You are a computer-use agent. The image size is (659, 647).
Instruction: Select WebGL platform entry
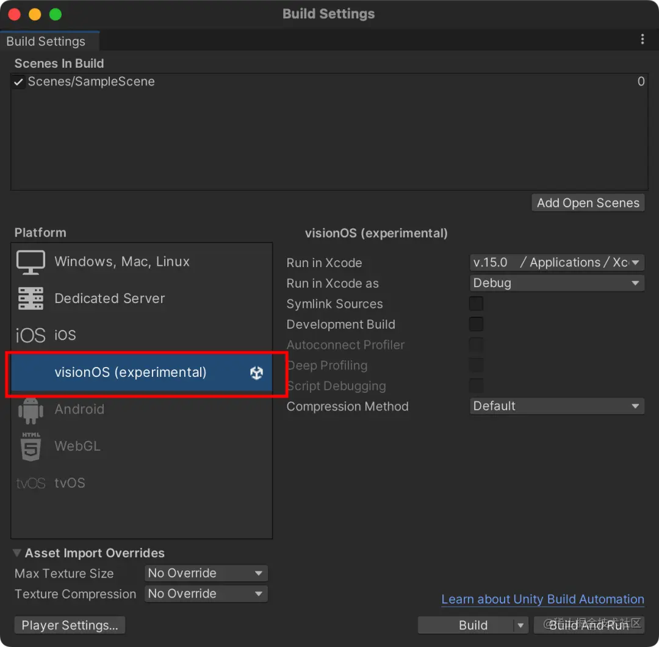(142, 446)
